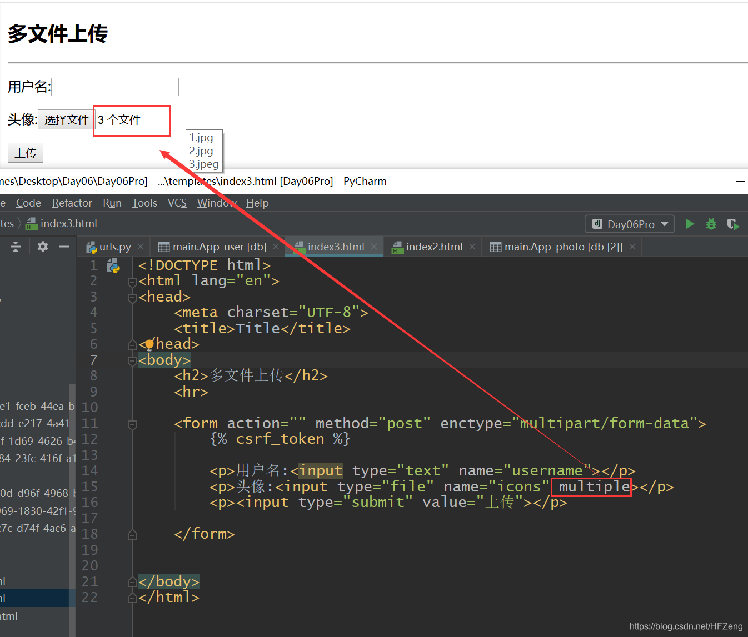
Task: Open the Help menu
Action: pyautogui.click(x=257, y=203)
